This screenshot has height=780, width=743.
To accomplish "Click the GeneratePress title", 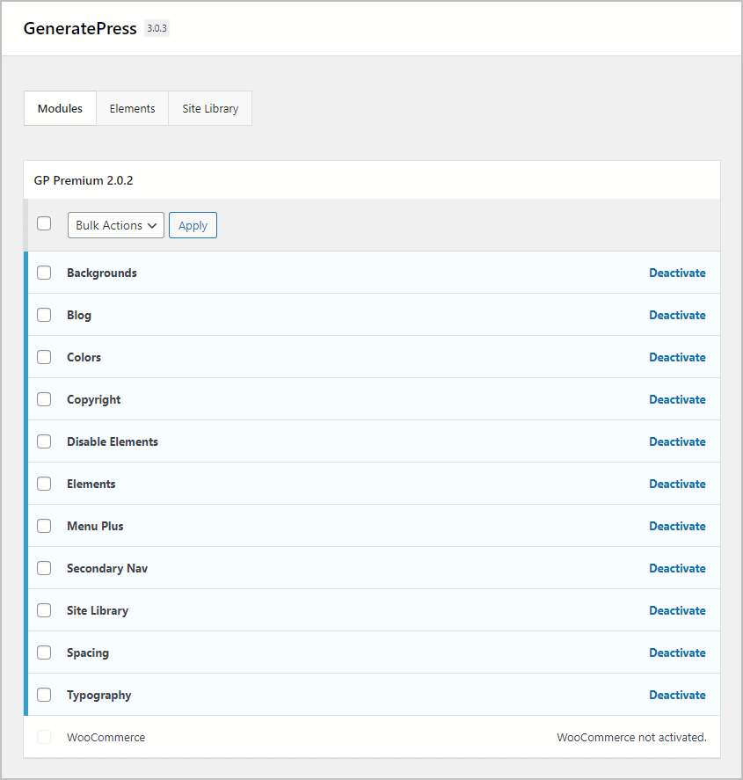I will pos(80,28).
